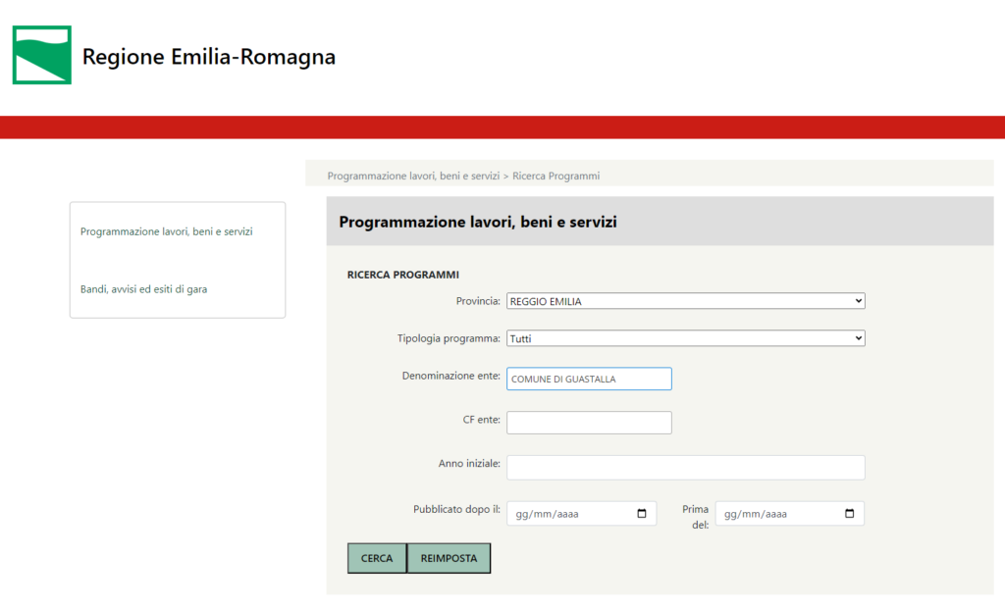Image resolution: width=1005 pixels, height=609 pixels.
Task: Click the Regione Emilia-Romagna header title
Action: (208, 57)
